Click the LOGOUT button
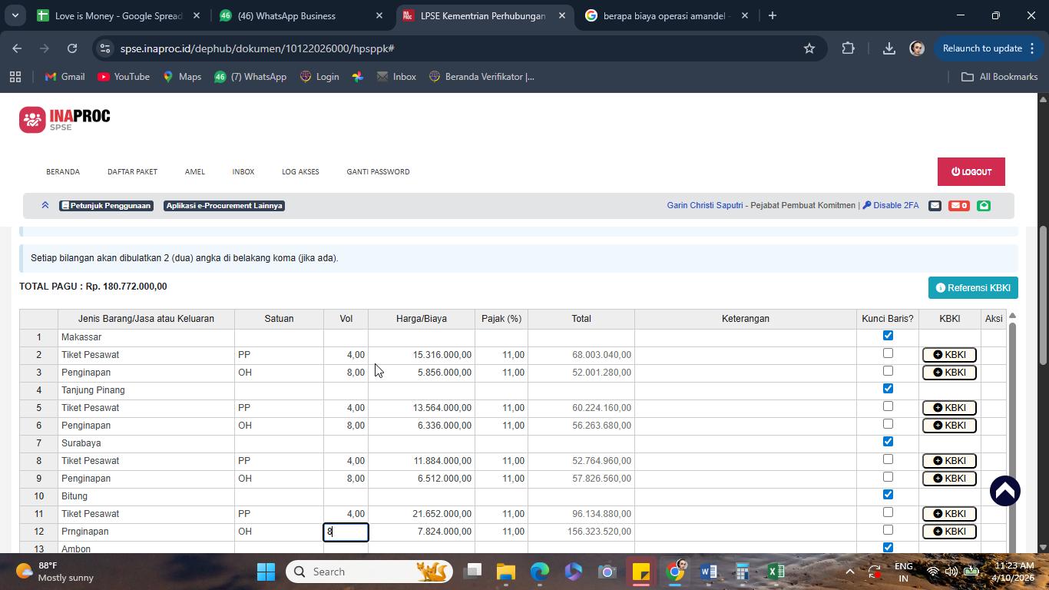The image size is (1049, 590). coord(971,172)
